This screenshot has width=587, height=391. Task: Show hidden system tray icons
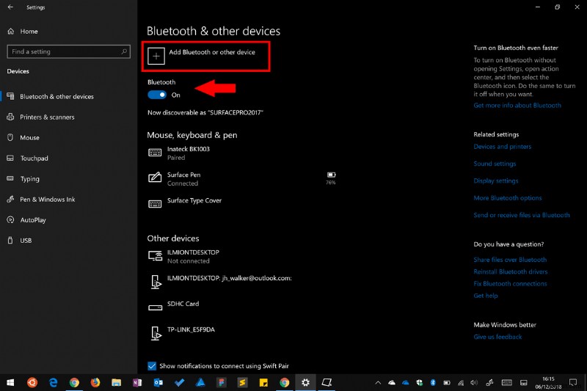[378, 382]
